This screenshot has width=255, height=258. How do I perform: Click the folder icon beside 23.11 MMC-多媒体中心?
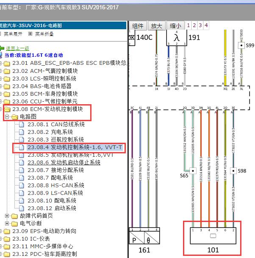pyautogui.click(x=7, y=247)
